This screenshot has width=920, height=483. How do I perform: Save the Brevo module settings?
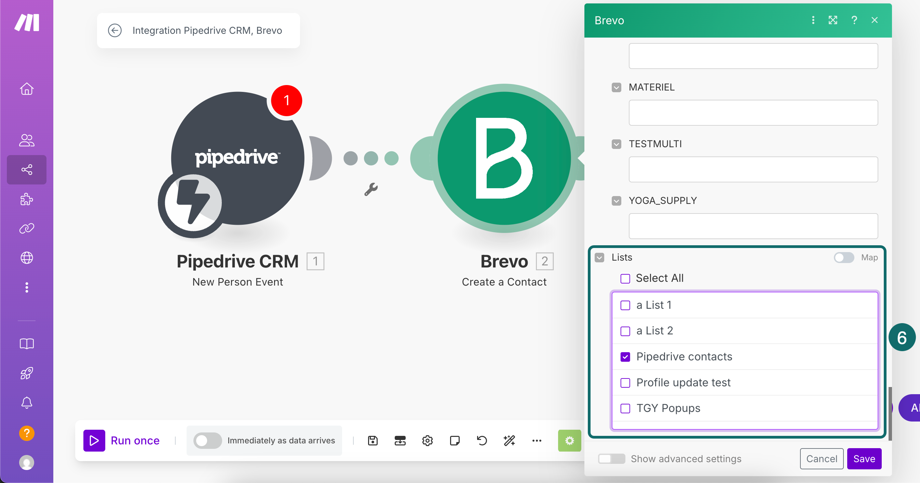click(864, 458)
